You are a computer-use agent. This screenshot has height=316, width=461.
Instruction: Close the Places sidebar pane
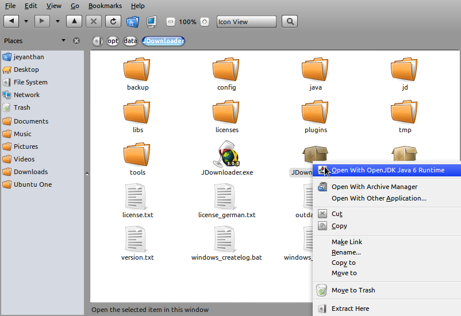tap(76, 41)
